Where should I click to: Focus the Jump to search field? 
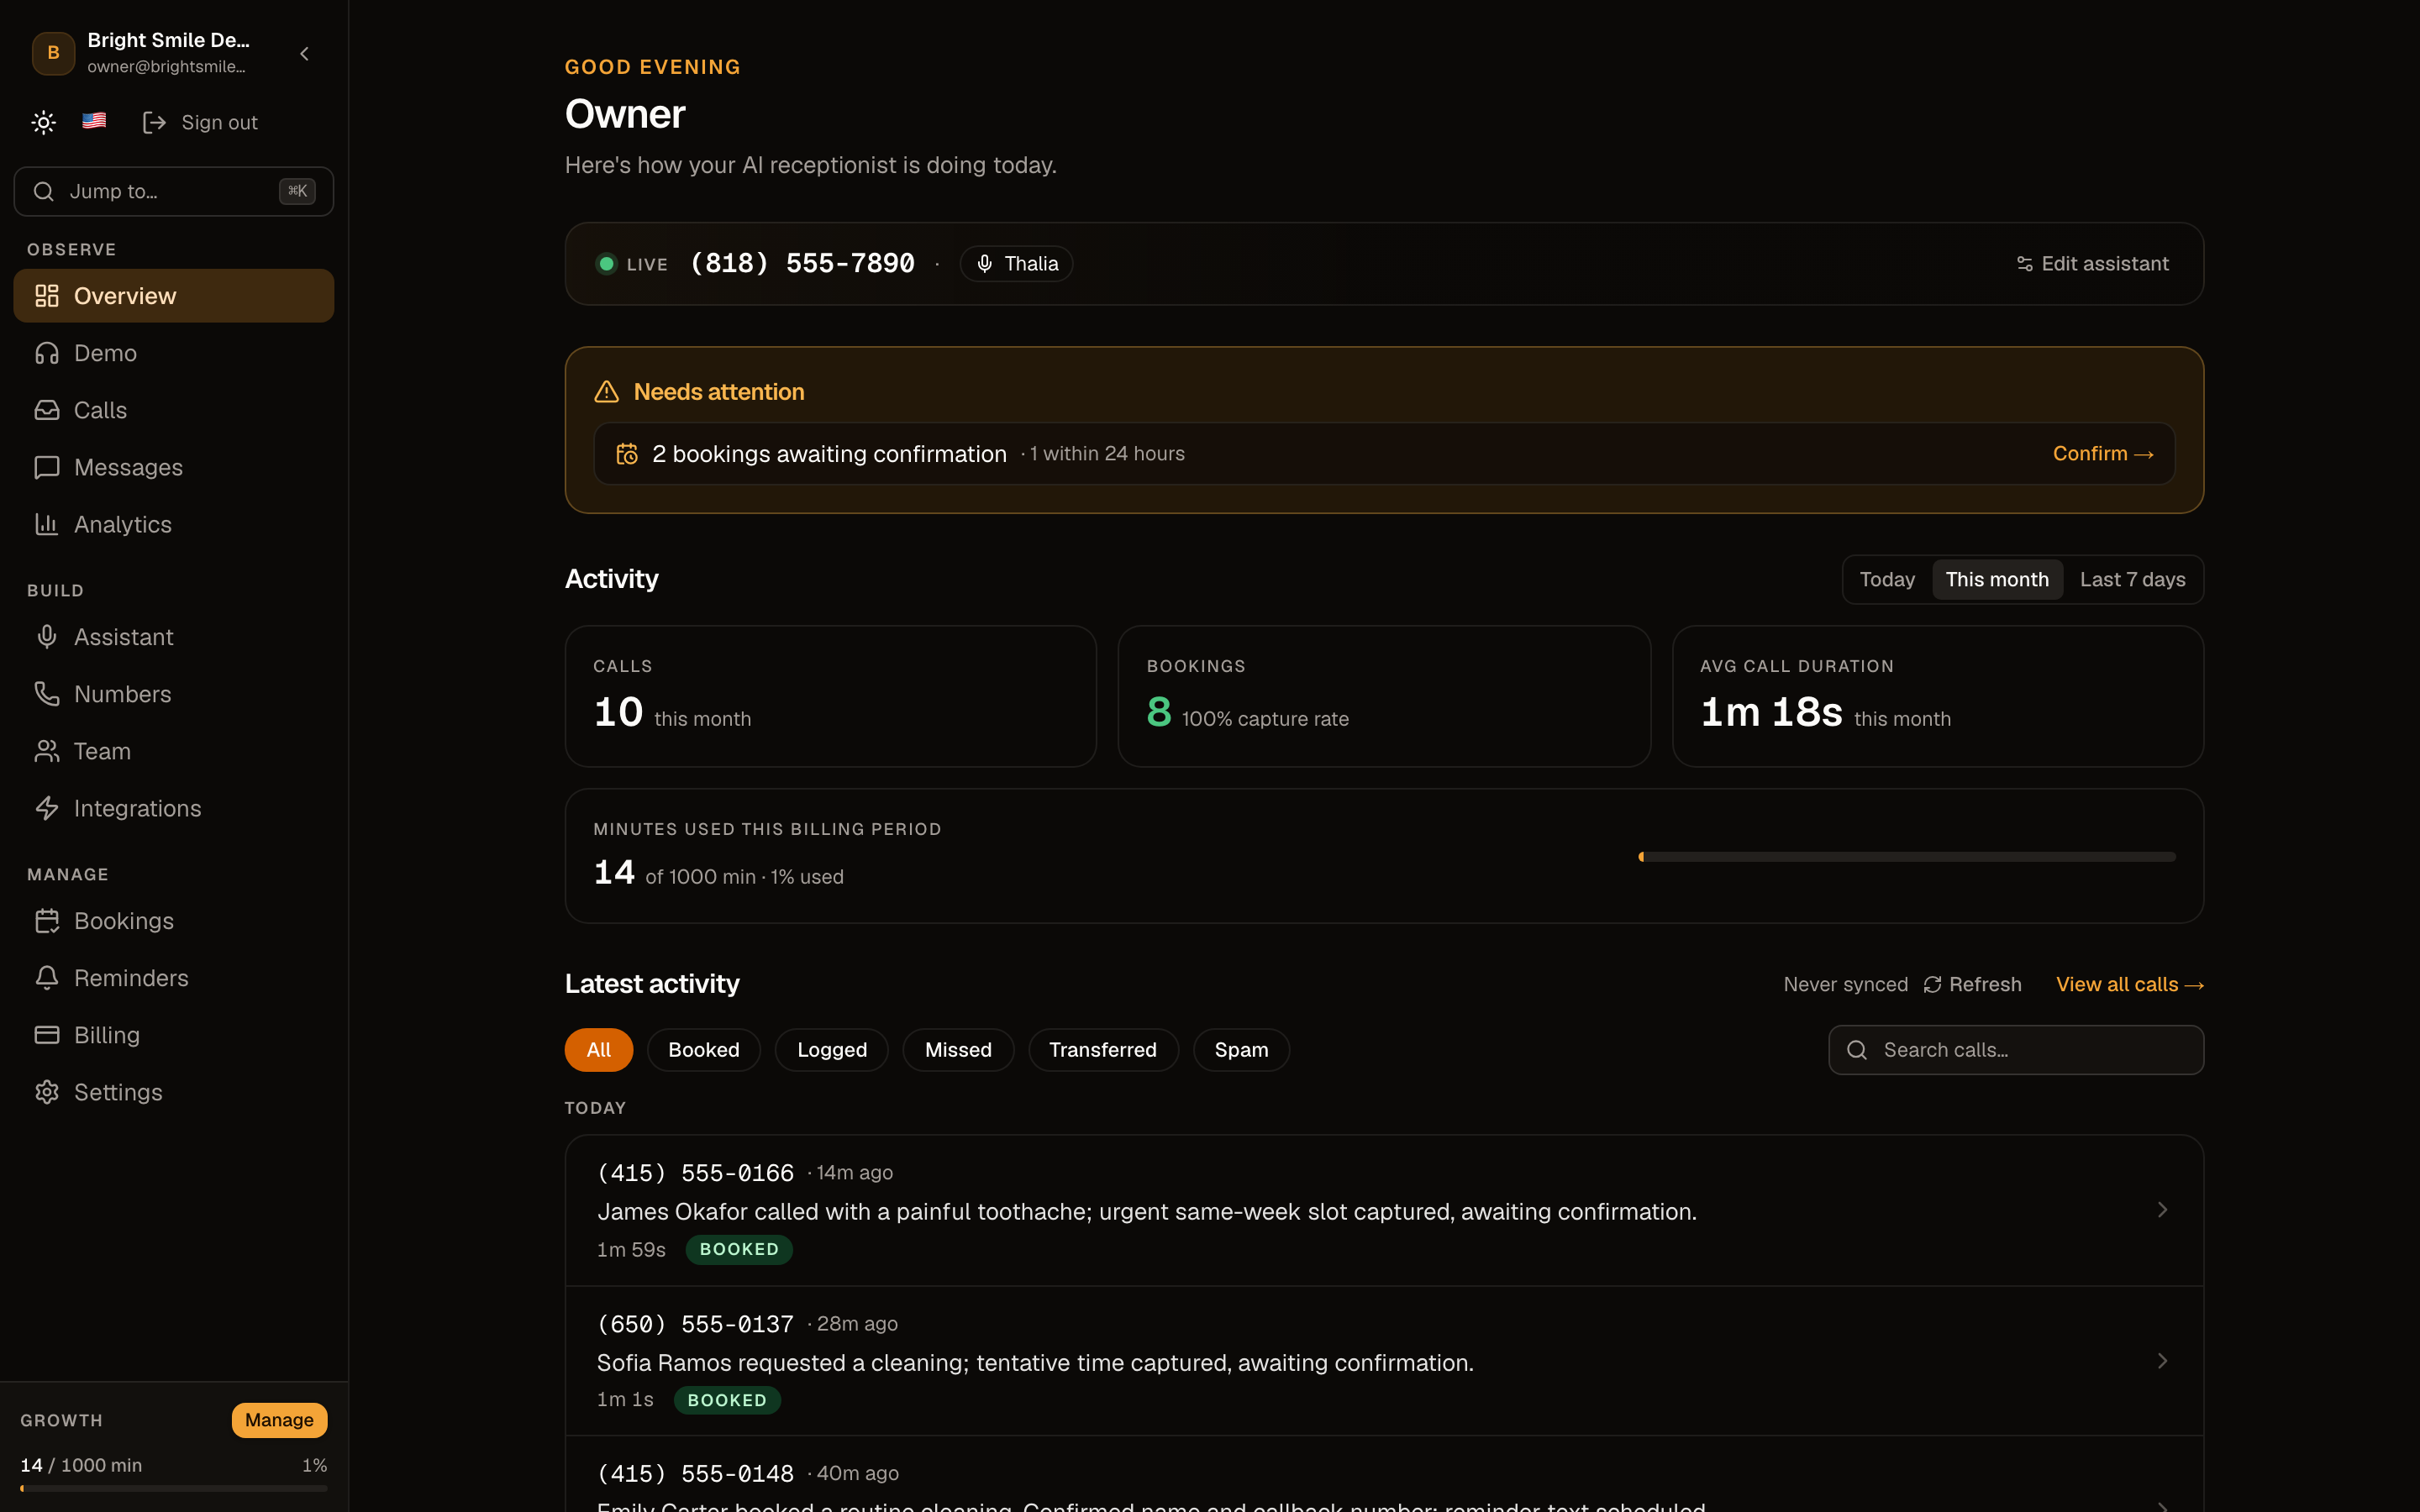(174, 191)
